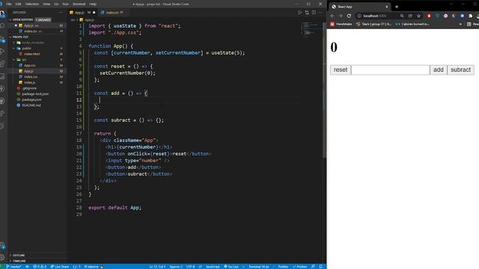Click the Split Editor icon in editor toolbar
Screen dimensions: 479x269
[x=314, y=13]
